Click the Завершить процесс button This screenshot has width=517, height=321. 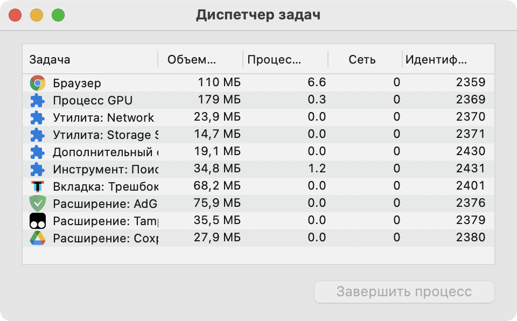pos(404,291)
